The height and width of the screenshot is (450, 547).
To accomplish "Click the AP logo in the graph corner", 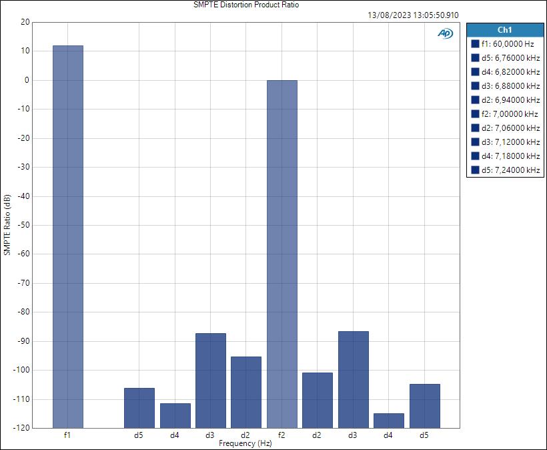I will [445, 33].
